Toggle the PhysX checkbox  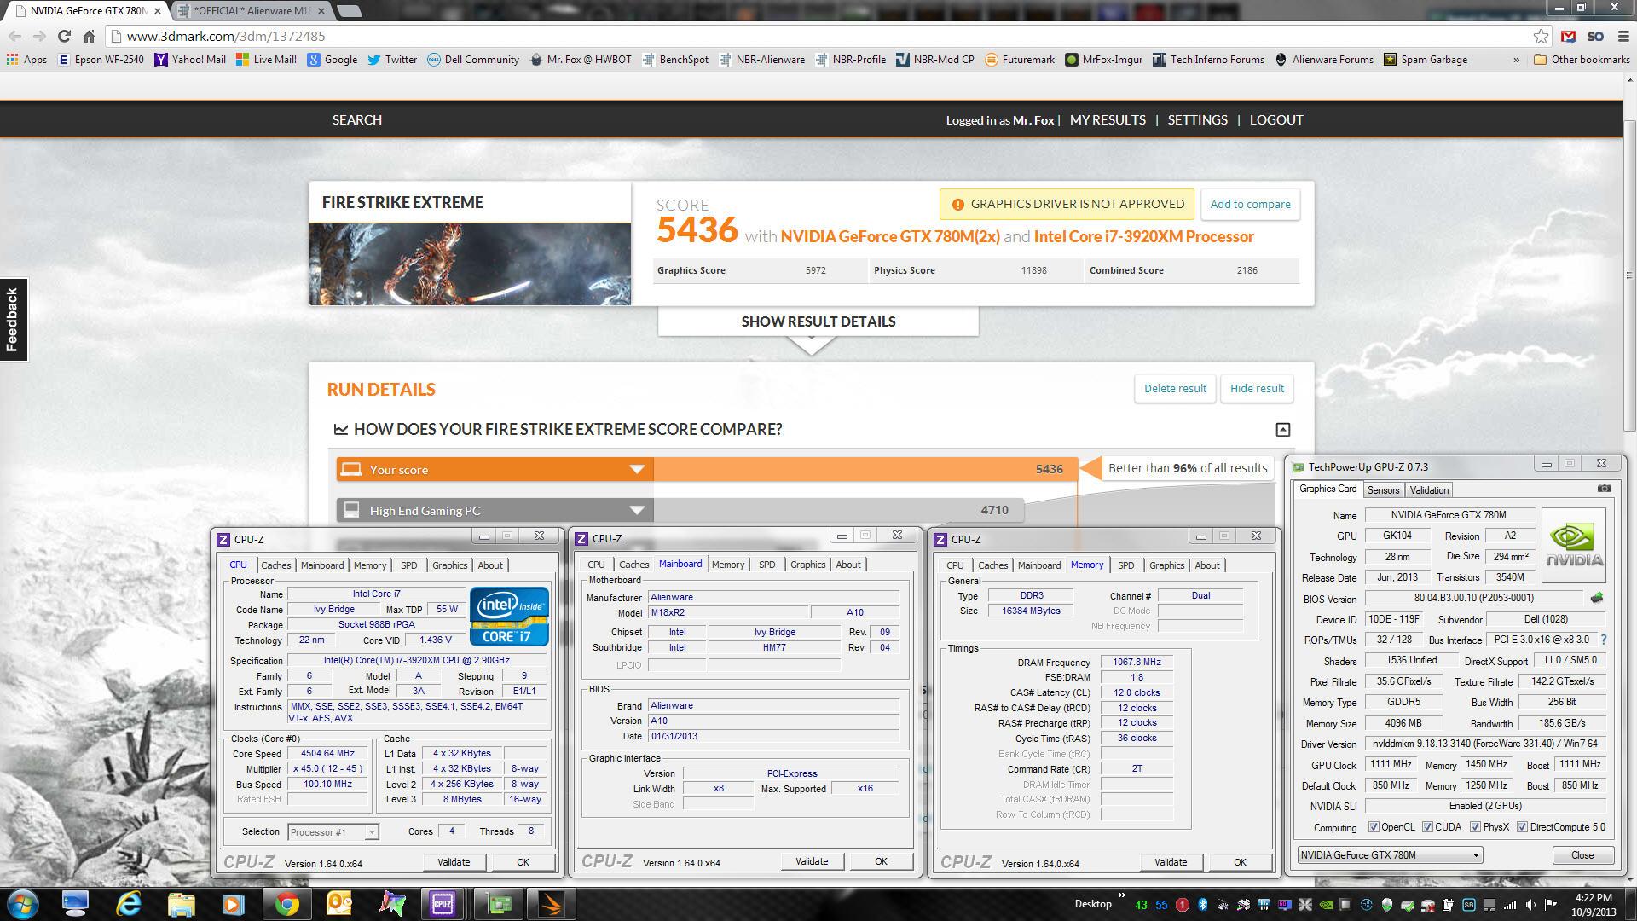(x=1475, y=827)
